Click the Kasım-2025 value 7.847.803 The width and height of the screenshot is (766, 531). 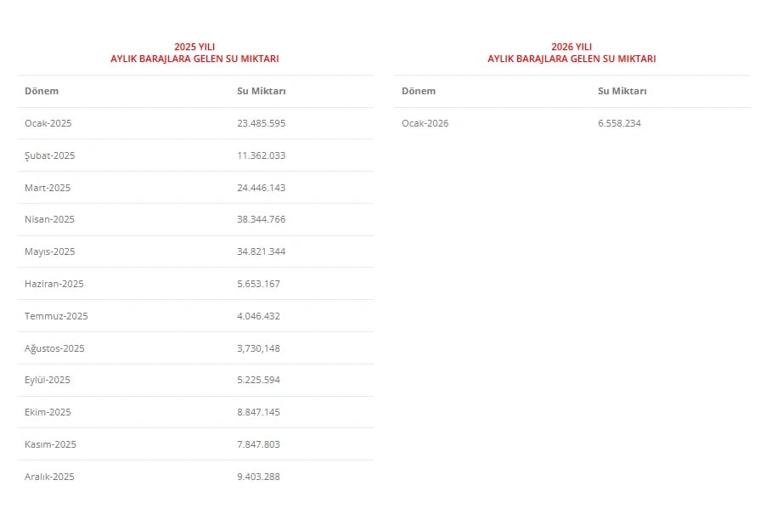pyautogui.click(x=258, y=444)
